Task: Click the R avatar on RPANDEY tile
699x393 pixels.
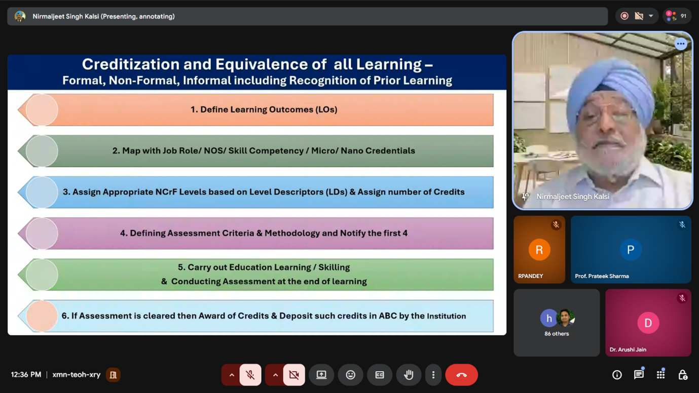Action: click(x=539, y=250)
